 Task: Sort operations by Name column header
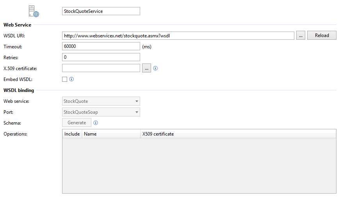[111, 134]
